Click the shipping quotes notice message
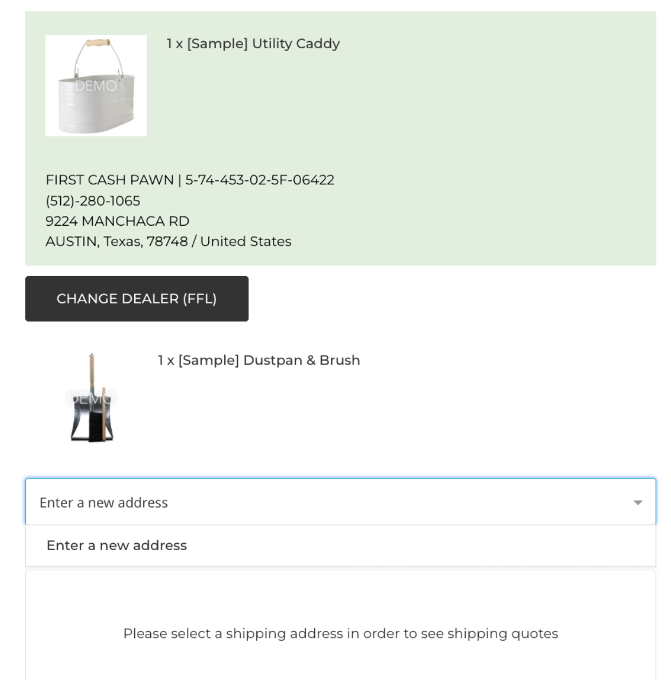Viewport: 671px width, 681px height. pyautogui.click(x=341, y=633)
